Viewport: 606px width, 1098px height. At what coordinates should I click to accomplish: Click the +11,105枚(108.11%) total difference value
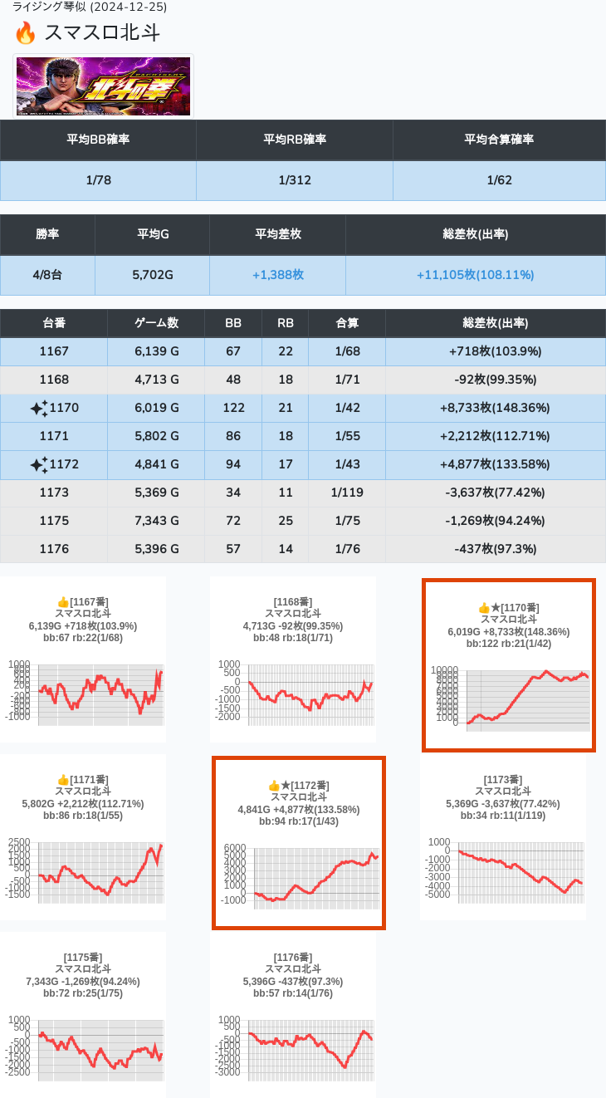(x=475, y=275)
